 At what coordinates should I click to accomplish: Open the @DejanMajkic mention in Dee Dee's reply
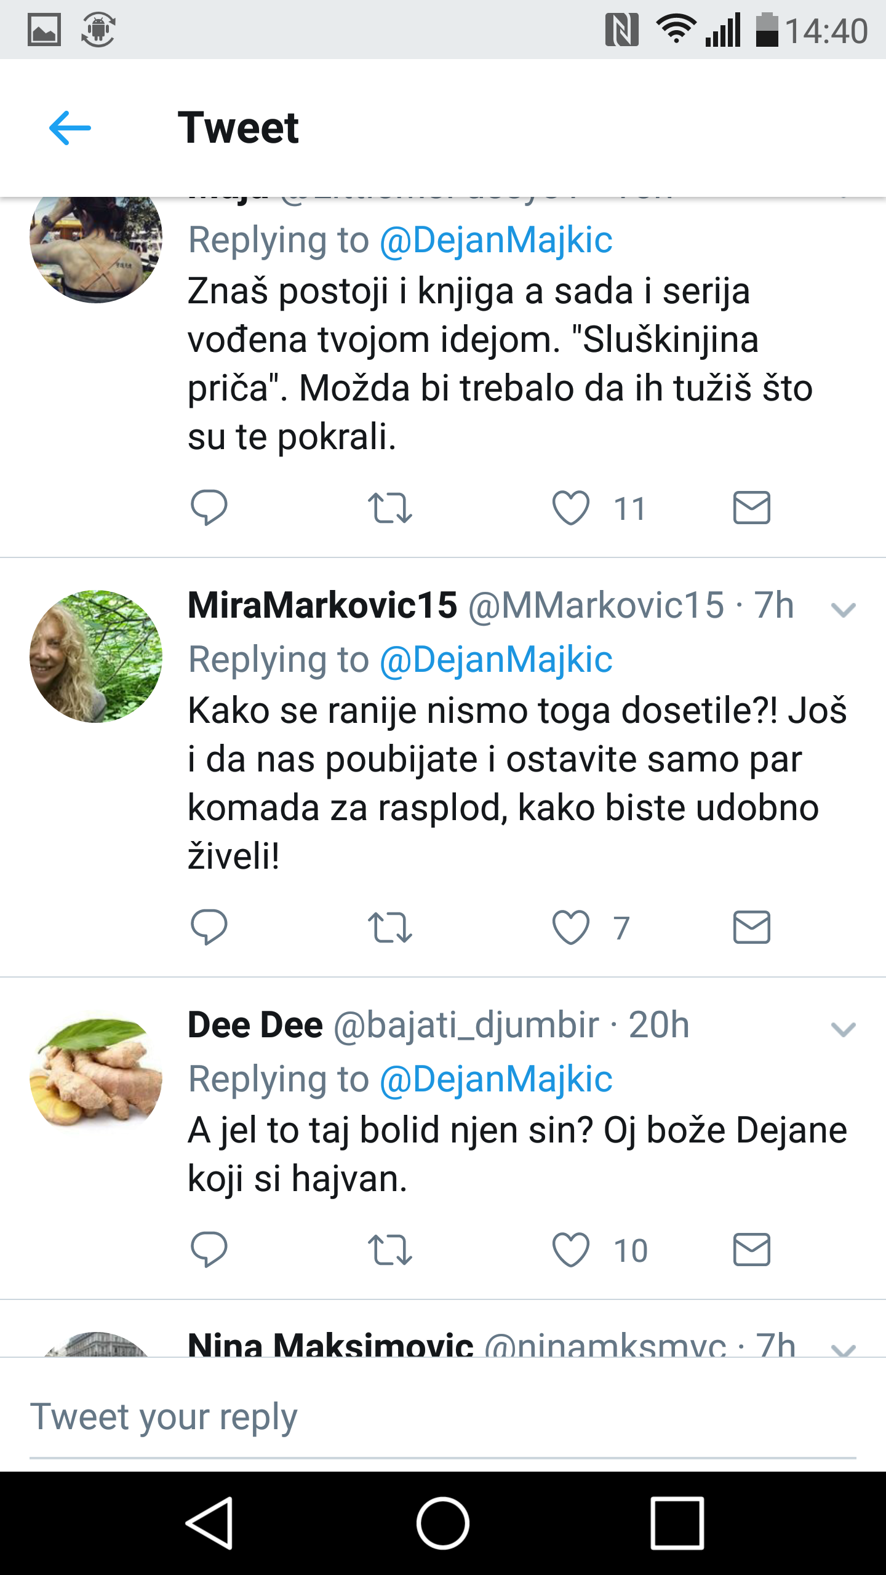[x=495, y=1077]
